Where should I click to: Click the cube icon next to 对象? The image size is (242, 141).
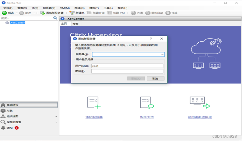point(3,111)
